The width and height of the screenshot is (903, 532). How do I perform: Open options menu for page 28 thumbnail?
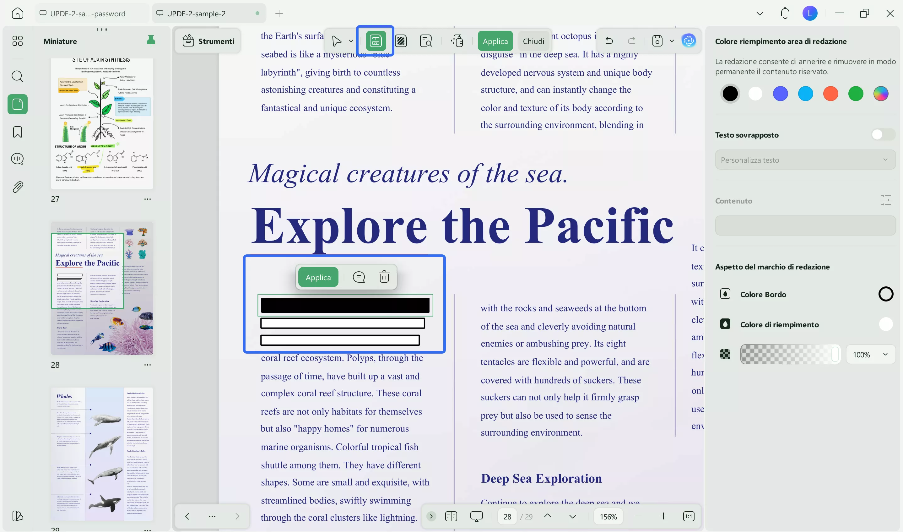tap(147, 365)
